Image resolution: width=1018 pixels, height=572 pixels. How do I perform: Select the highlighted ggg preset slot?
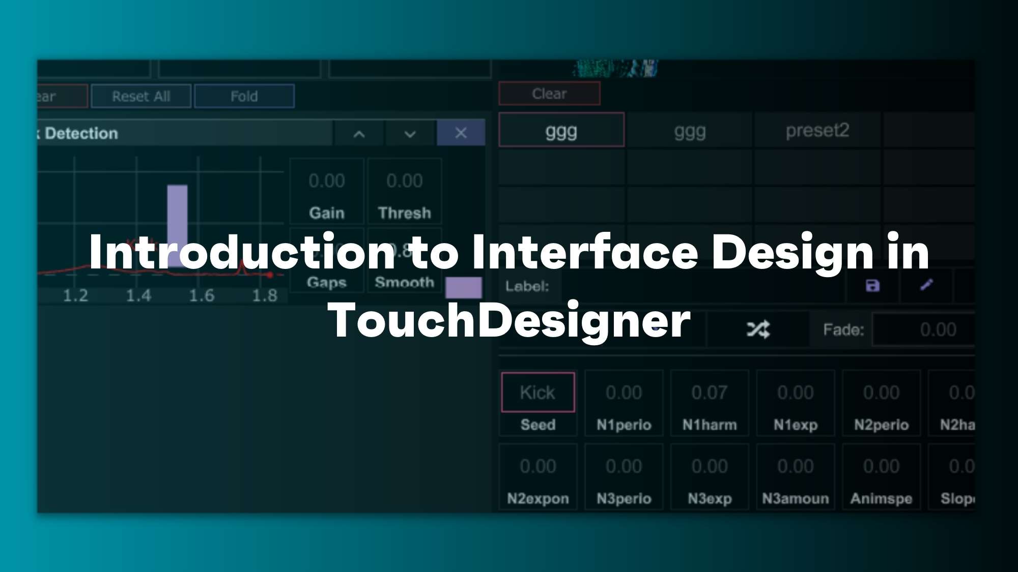click(561, 131)
